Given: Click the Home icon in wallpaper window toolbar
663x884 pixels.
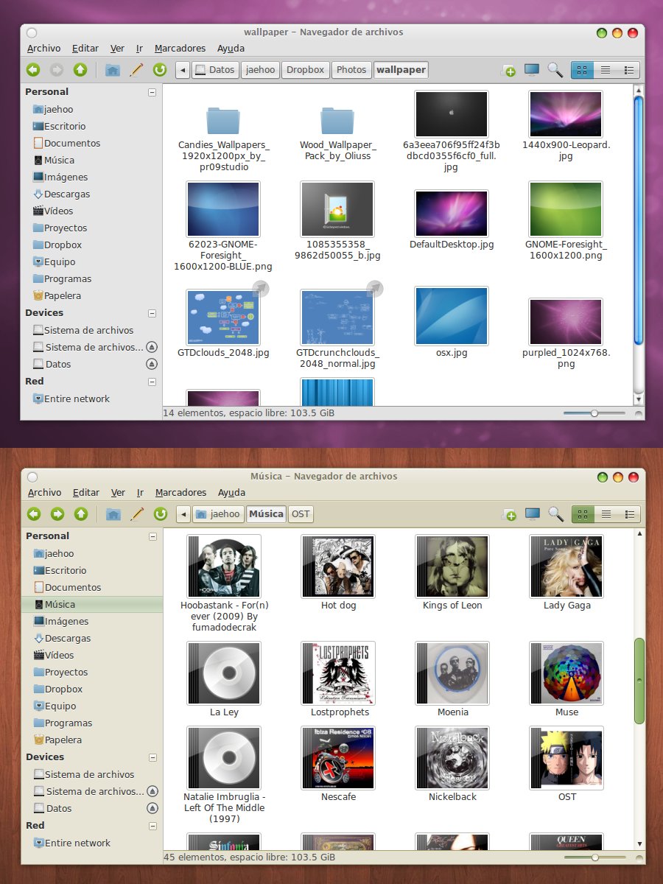Looking at the screenshot, I should coord(113,70).
